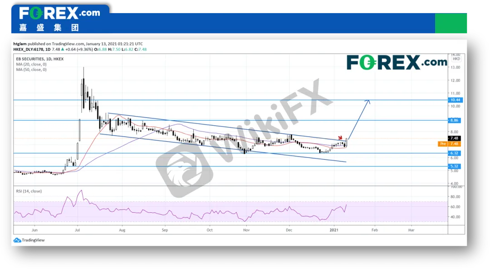Image resolution: width=490 pixels, height=269 pixels.
Task: Click the Mar label on the time axis
Action: [411, 230]
